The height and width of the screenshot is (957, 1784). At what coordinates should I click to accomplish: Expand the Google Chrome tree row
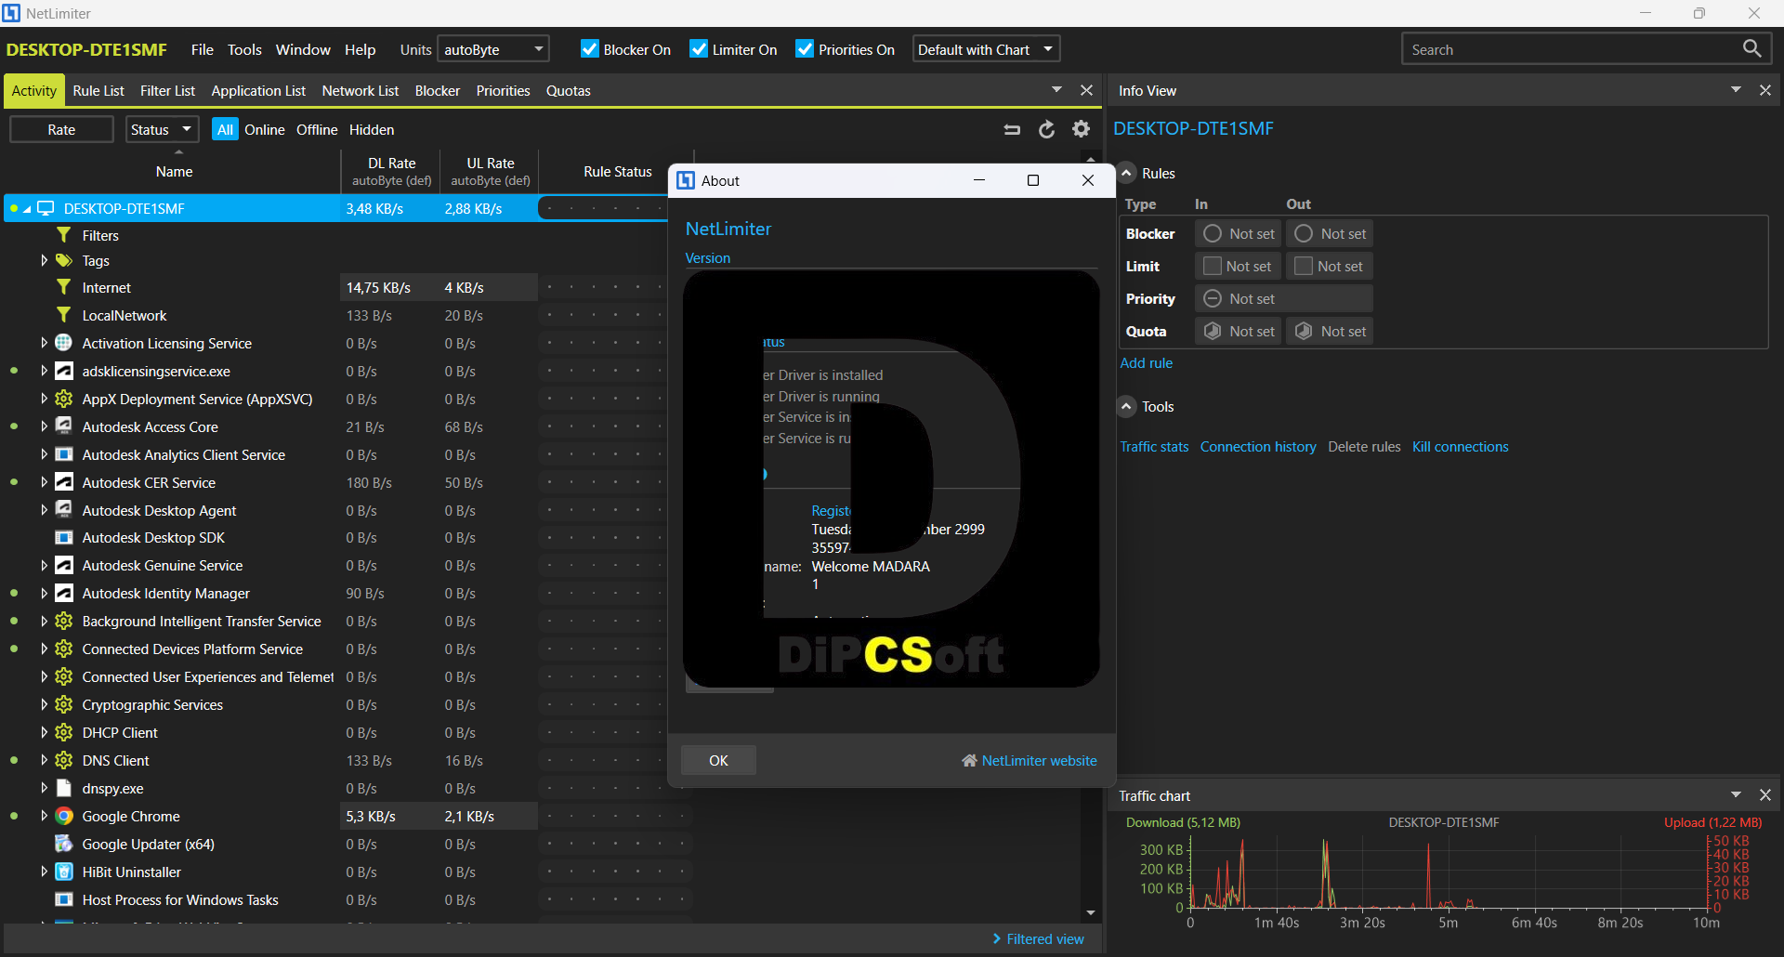(x=44, y=816)
